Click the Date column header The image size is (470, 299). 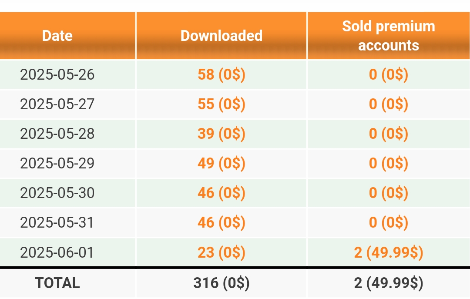57,36
